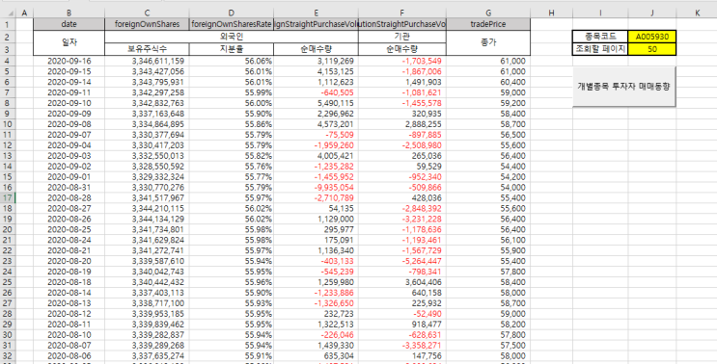Select institution volume cell -5,264,447

click(402, 261)
